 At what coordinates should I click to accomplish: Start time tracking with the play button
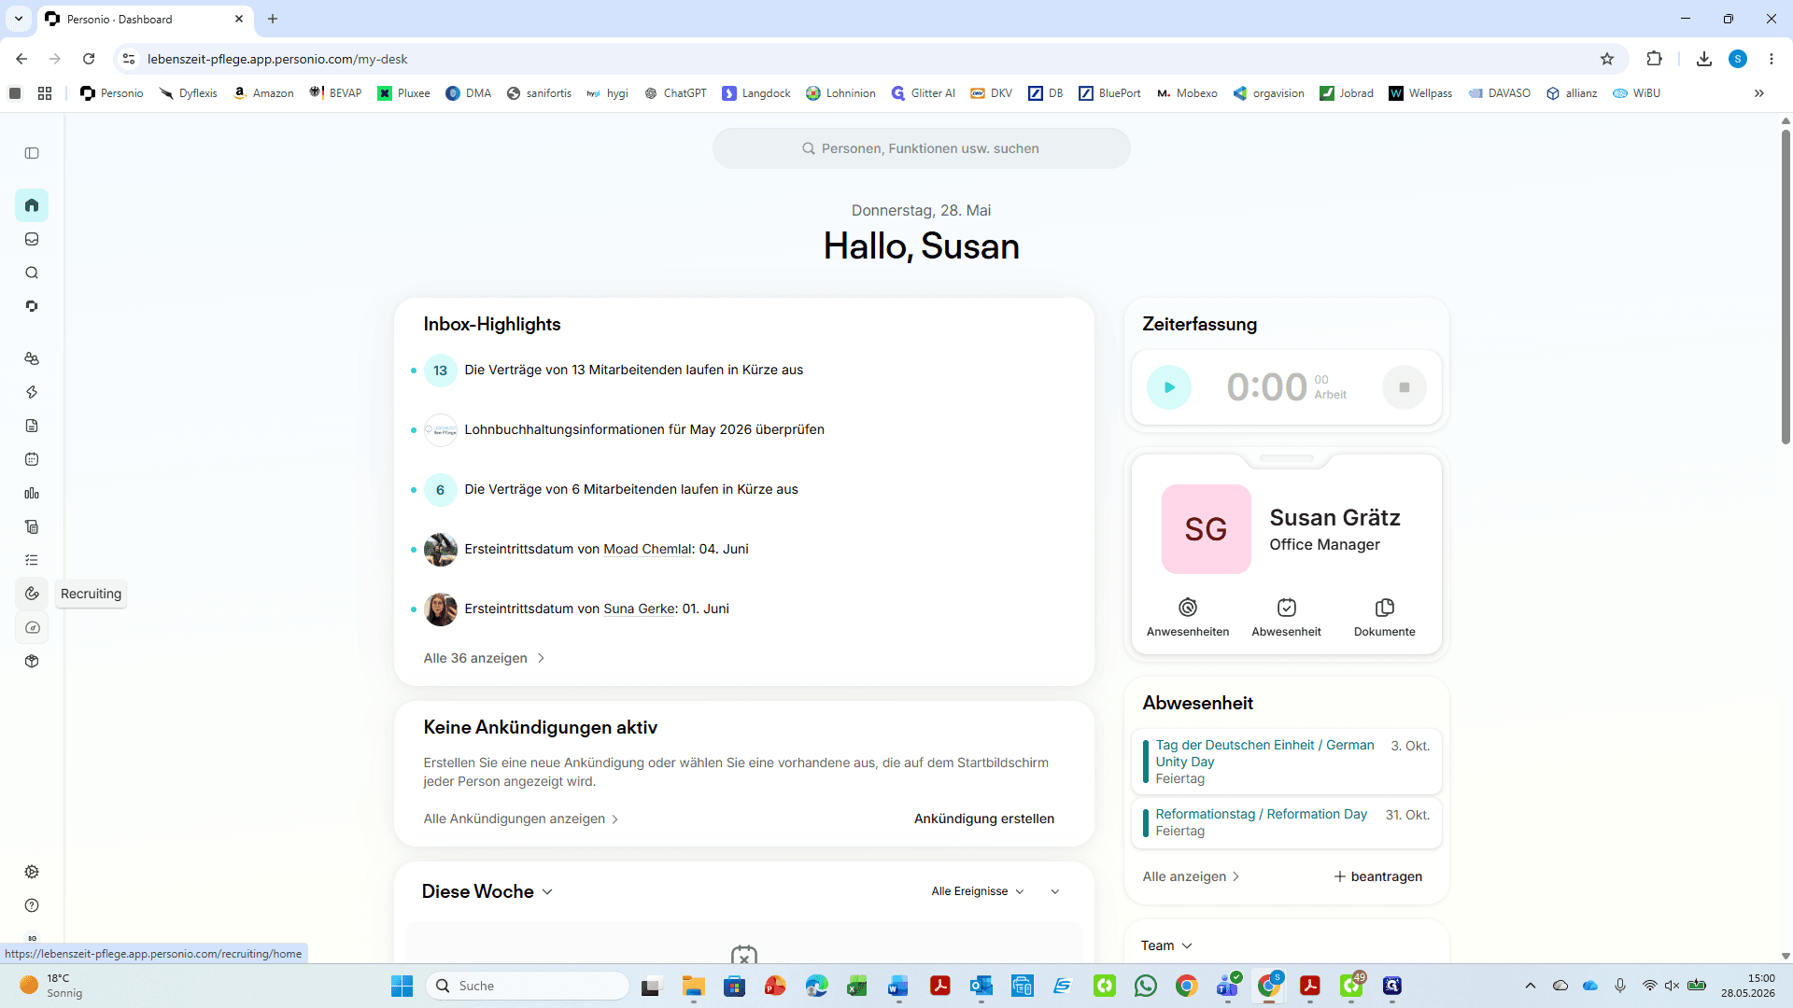click(1169, 387)
